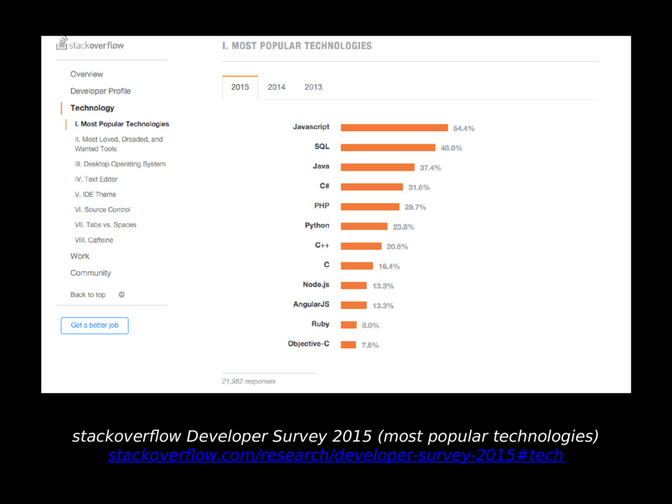The image size is (672, 504).
Task: Click the C++ label
Action: click(x=322, y=245)
